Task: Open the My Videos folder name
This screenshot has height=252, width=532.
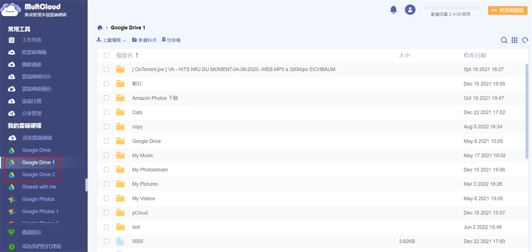Action: coord(144,198)
